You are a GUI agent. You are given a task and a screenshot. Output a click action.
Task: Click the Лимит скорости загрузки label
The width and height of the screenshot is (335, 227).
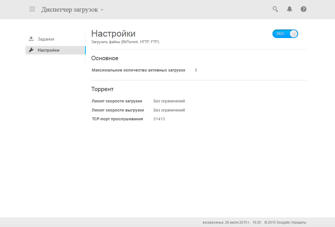(x=117, y=101)
